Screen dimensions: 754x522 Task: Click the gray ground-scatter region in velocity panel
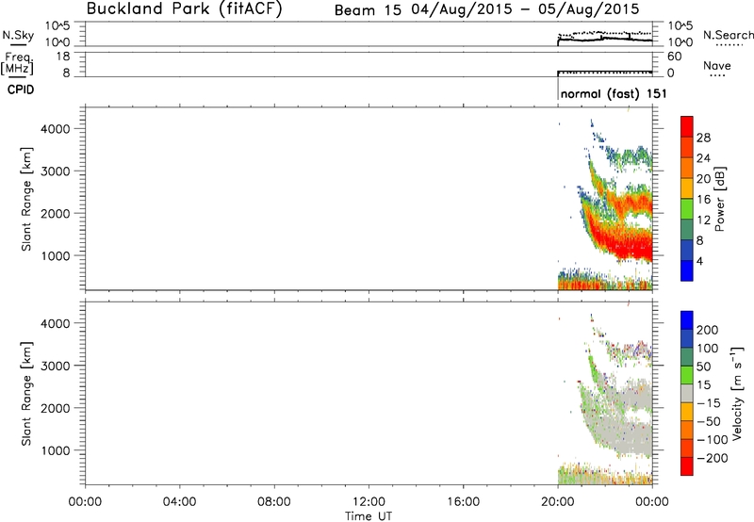pos(628,435)
